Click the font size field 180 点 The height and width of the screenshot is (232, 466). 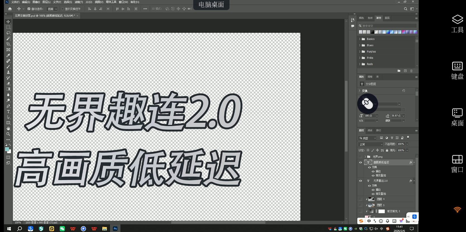pyautogui.click(x=369, y=116)
